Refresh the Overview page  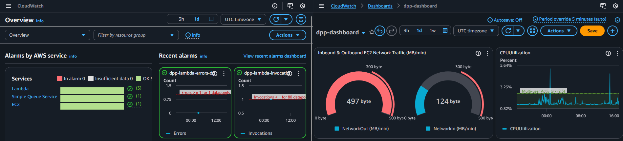coord(276,19)
